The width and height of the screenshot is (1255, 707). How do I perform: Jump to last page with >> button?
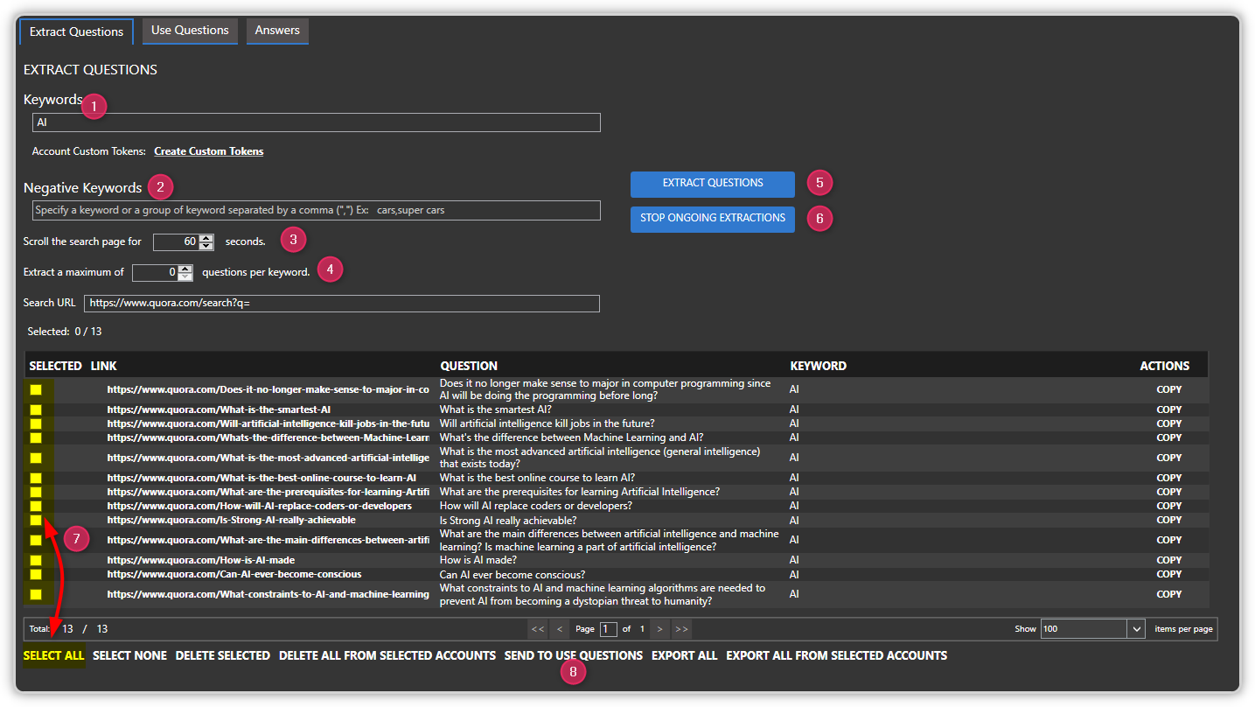coord(681,629)
